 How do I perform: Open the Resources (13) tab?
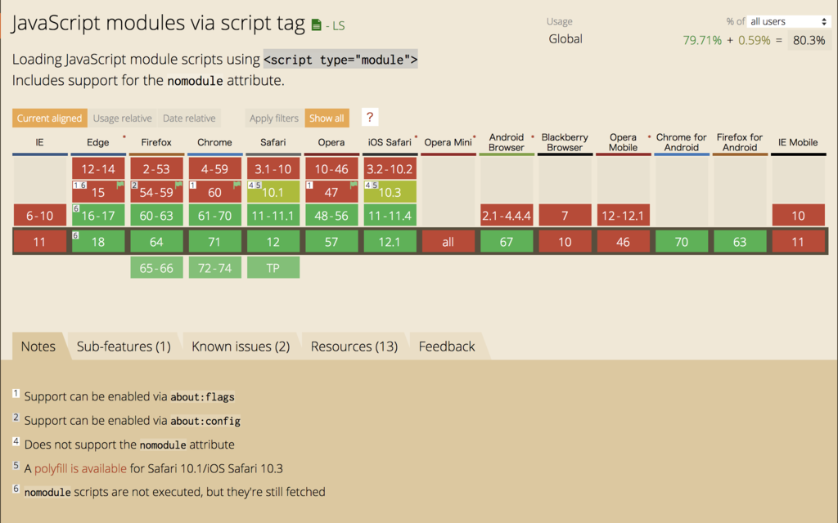coord(354,346)
